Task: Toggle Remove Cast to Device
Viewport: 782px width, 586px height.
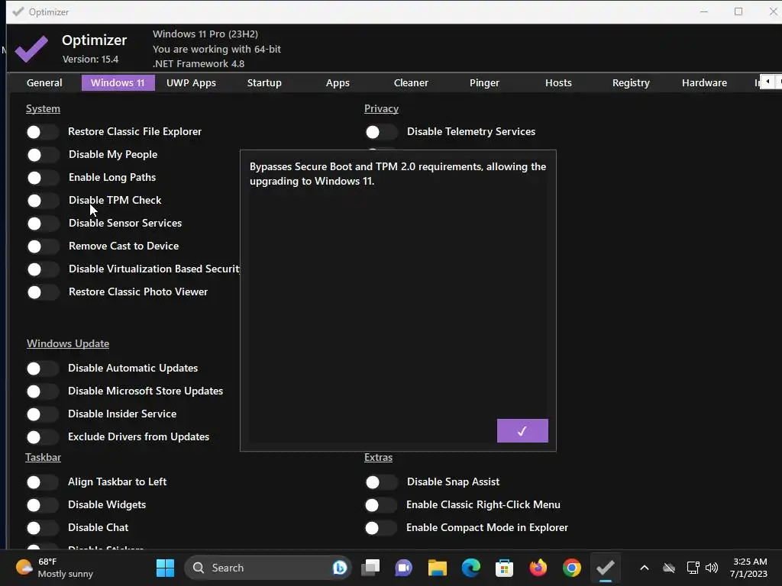Action: click(43, 246)
